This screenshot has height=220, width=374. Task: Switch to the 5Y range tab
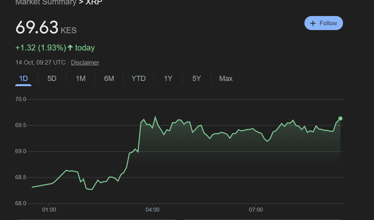coord(196,79)
